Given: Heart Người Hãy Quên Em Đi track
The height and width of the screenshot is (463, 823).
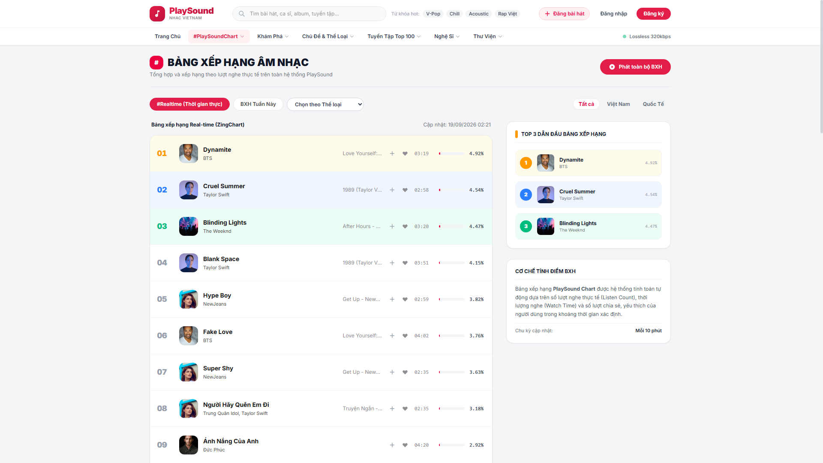Looking at the screenshot, I should tap(405, 409).
